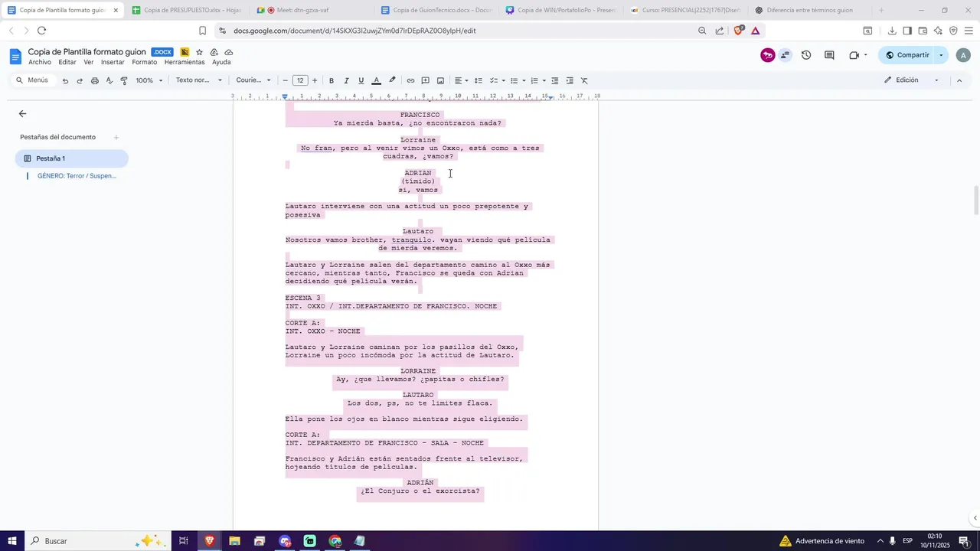
Task: Move document using folder-drive icon
Action: pyautogui.click(x=214, y=52)
